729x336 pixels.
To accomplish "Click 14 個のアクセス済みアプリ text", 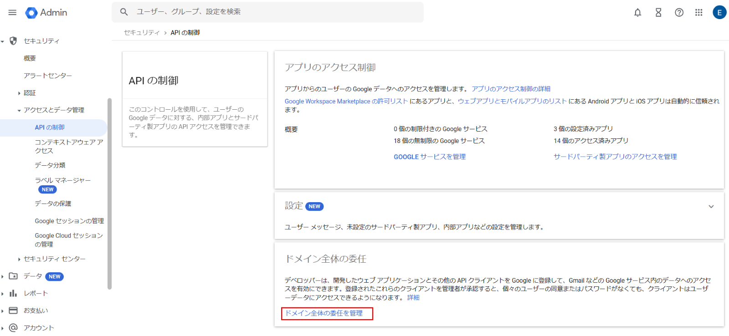I will tap(591, 141).
